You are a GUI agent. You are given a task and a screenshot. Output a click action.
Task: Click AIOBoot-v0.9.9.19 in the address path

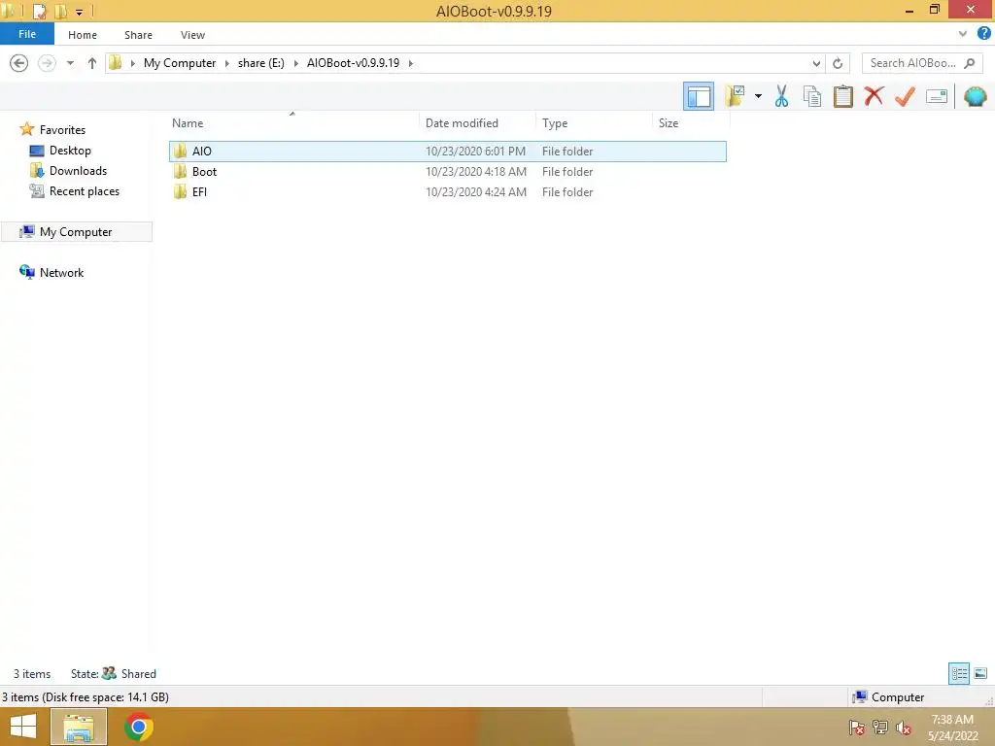tap(354, 63)
